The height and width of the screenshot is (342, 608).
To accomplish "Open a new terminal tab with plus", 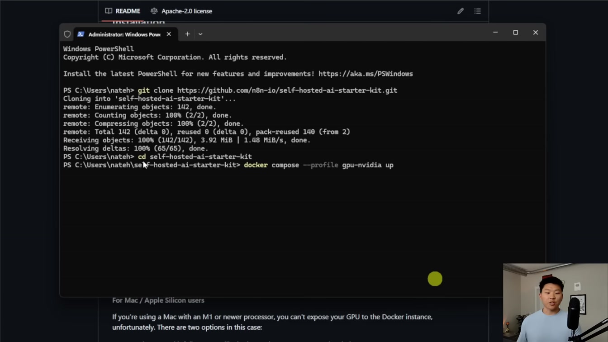I will click(187, 34).
